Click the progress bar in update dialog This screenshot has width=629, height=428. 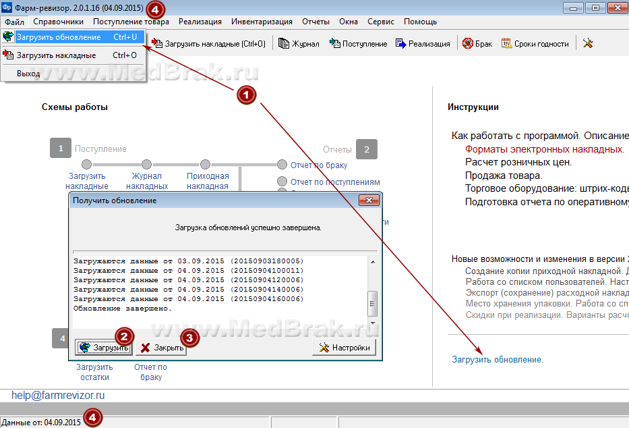pyautogui.click(x=225, y=252)
